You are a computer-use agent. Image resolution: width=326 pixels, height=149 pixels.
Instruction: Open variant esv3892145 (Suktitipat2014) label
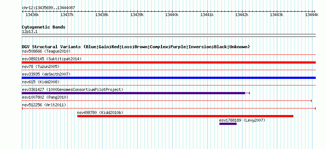pos(52,59)
